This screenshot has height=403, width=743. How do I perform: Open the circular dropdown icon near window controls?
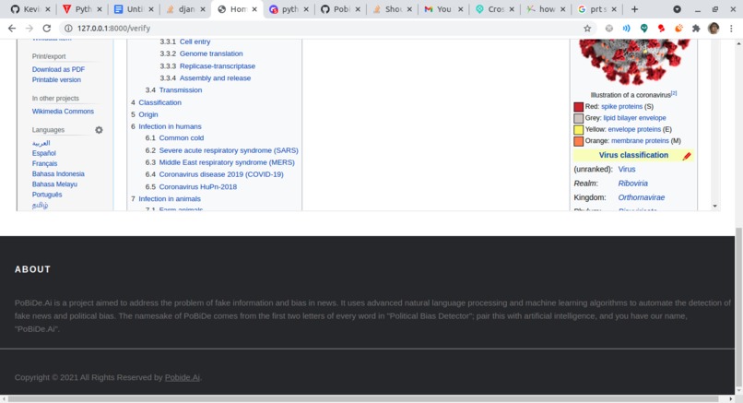678,9
